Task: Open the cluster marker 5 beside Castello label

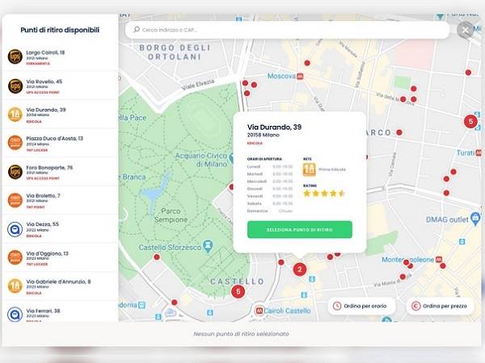Action: coord(237,291)
